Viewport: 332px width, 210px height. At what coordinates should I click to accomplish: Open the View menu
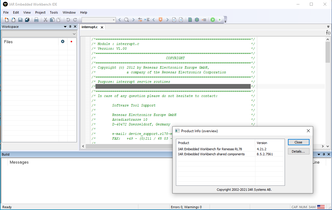pos(27,12)
